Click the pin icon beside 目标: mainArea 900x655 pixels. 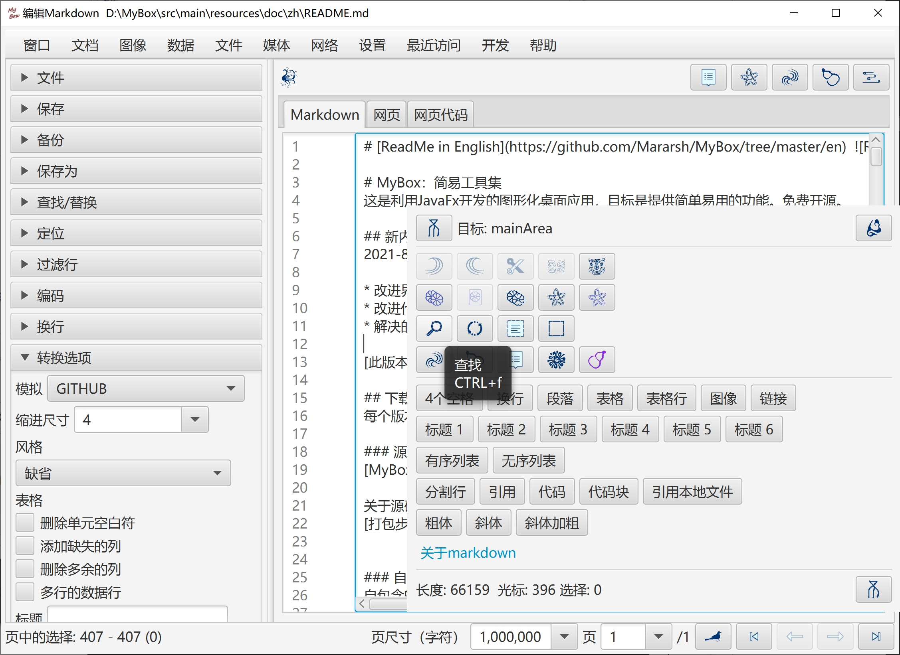(434, 228)
